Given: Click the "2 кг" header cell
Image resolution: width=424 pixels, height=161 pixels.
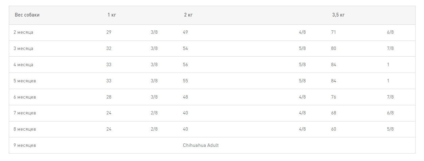Looking at the screenshot, I should 188,15.
